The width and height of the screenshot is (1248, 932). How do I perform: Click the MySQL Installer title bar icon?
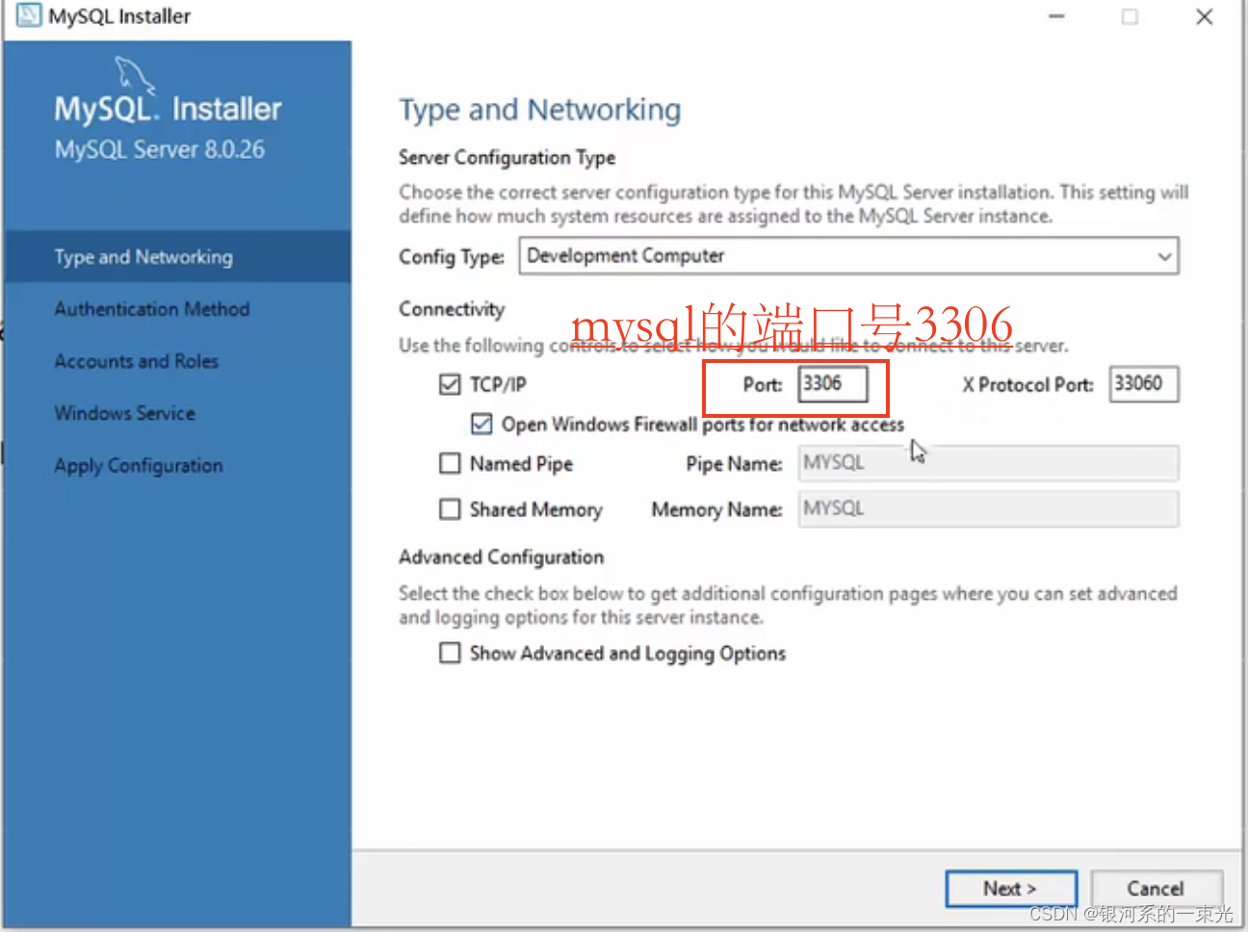coord(29,16)
